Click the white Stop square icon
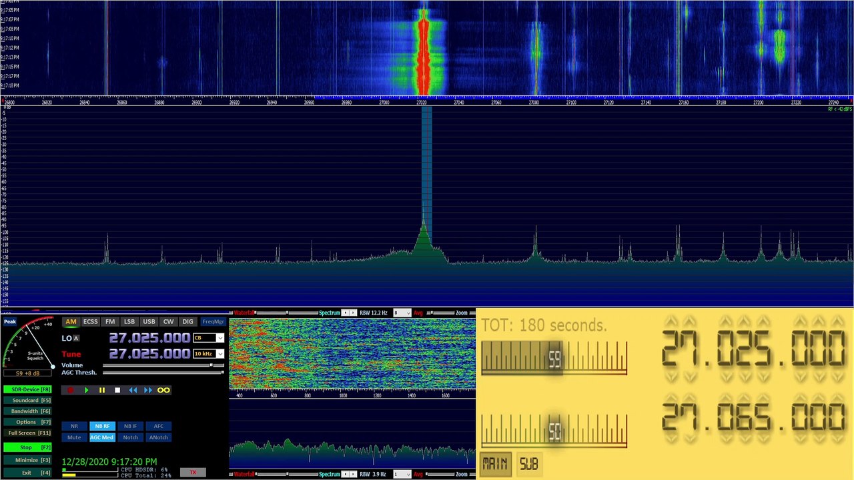854x480 pixels. click(x=117, y=390)
